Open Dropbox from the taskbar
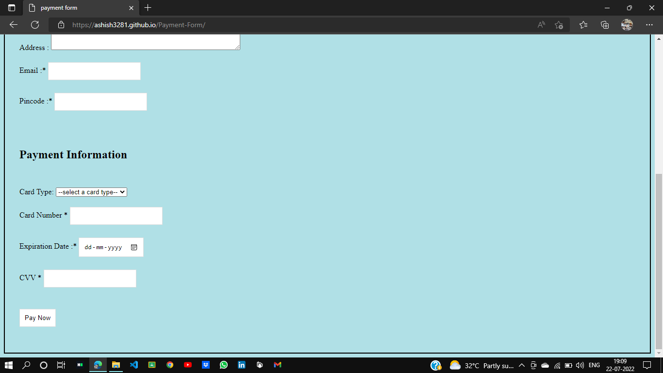 [x=206, y=365]
